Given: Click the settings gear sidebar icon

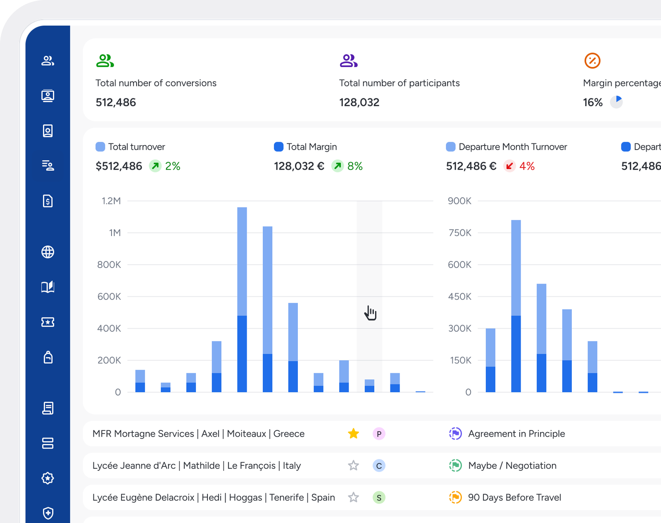Looking at the screenshot, I should [x=48, y=478].
